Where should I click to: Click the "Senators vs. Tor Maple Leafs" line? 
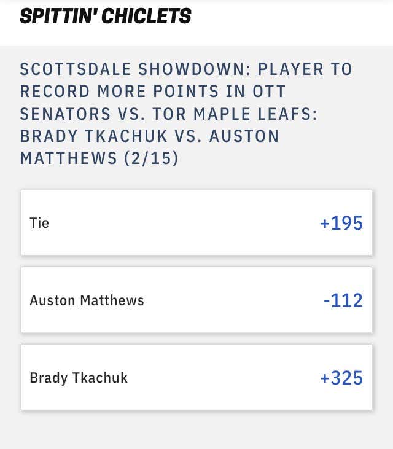click(x=169, y=114)
